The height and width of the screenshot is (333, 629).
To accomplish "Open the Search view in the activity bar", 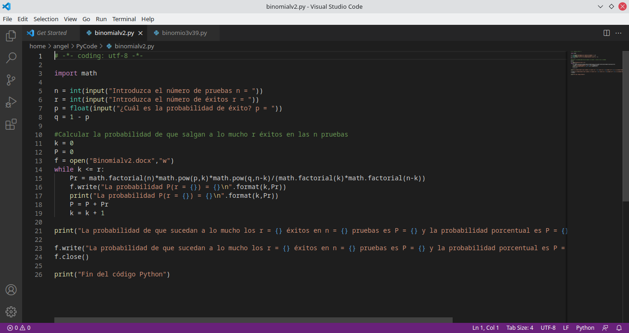I will (11, 58).
